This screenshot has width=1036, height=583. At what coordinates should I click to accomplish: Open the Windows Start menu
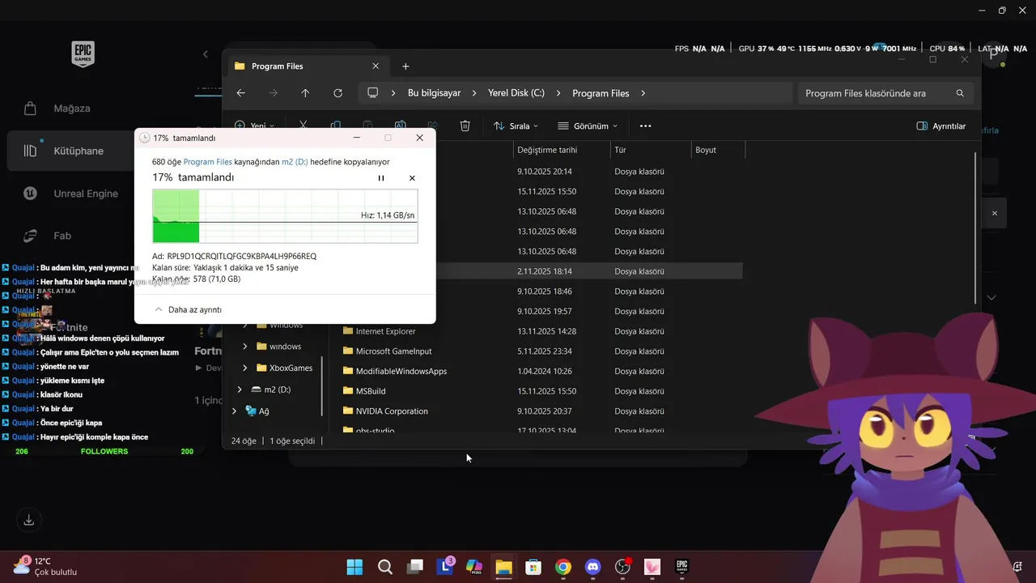coord(355,567)
